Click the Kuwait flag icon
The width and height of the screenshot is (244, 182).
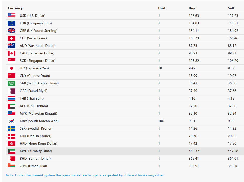pos(12,151)
